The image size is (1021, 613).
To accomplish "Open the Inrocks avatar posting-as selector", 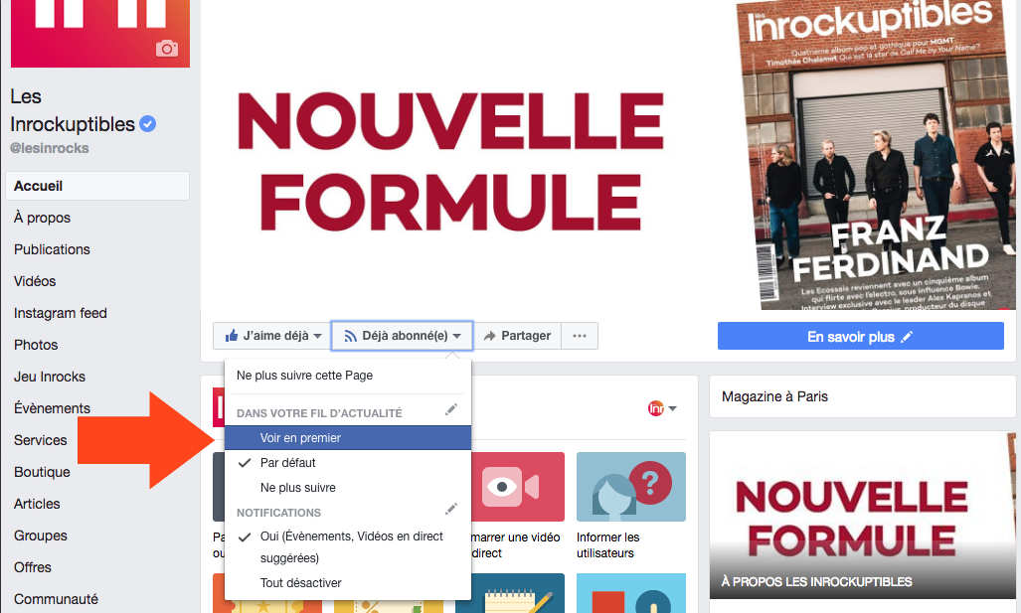I will pos(662,408).
